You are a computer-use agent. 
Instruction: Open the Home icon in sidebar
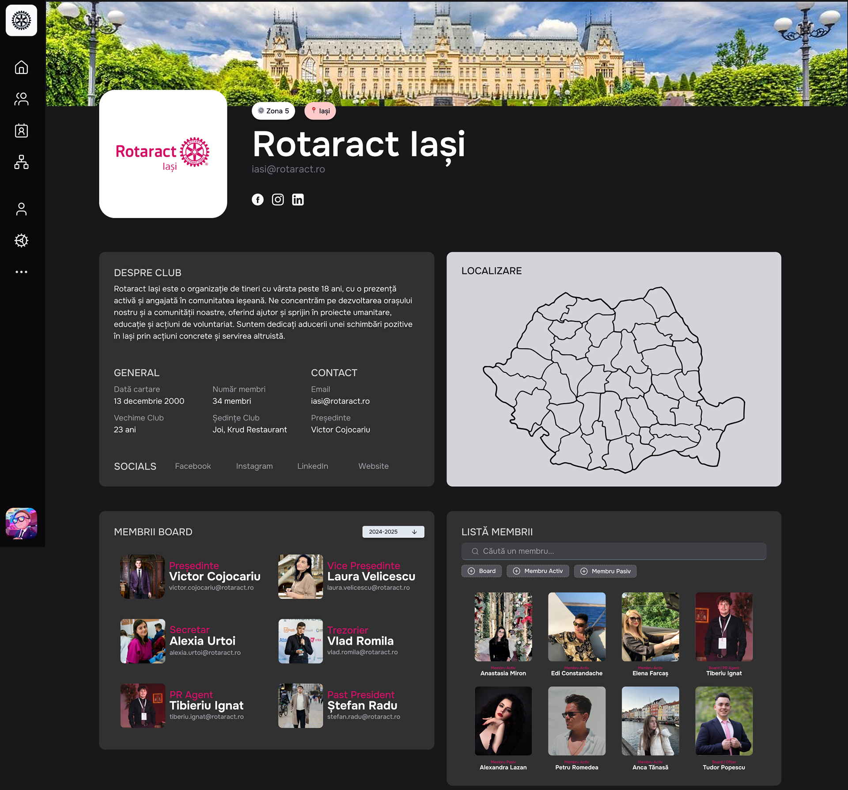(x=21, y=67)
